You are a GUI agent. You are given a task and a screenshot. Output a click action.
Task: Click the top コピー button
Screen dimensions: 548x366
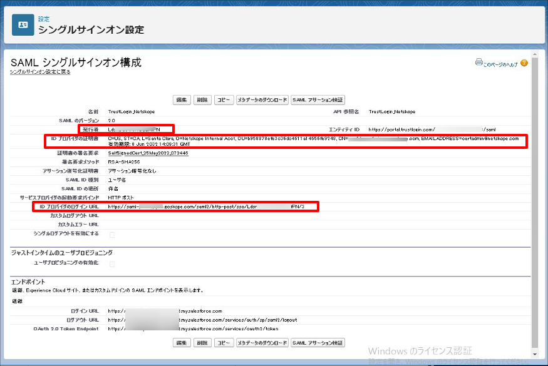point(224,100)
